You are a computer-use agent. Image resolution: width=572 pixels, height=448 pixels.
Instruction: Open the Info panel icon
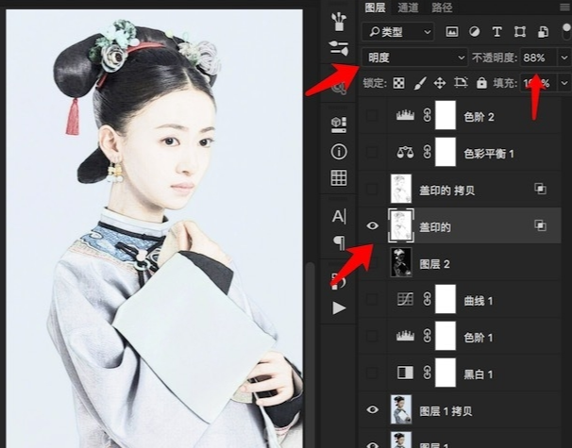(x=339, y=151)
